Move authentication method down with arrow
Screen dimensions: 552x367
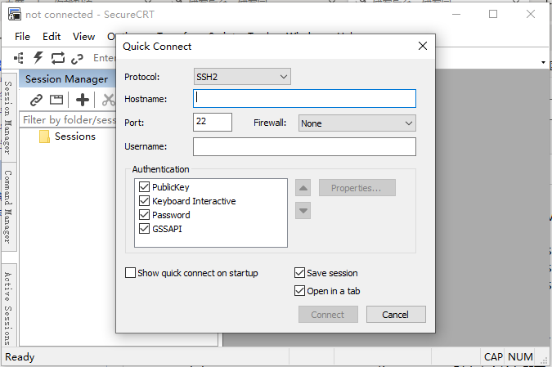303,210
